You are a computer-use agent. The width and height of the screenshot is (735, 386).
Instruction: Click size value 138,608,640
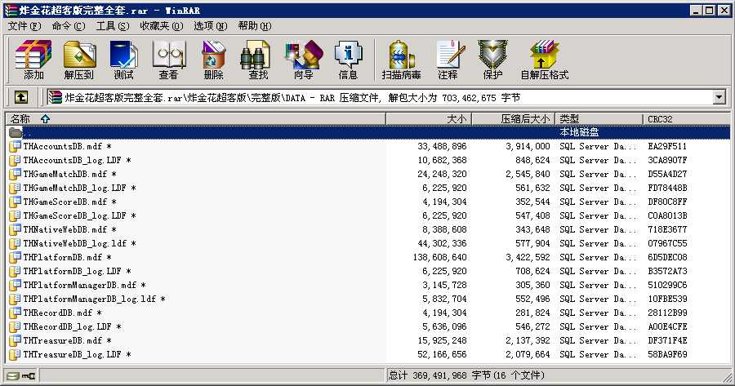click(439, 257)
